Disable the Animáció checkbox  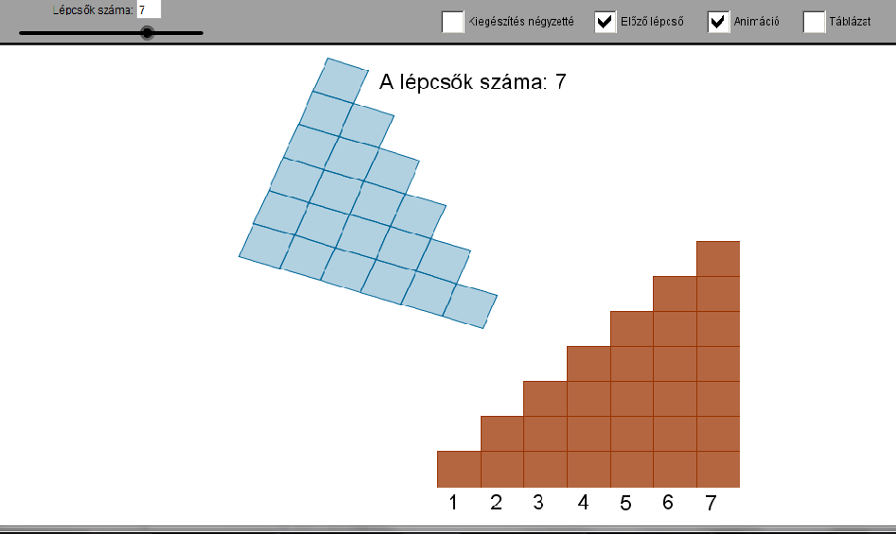(x=718, y=22)
